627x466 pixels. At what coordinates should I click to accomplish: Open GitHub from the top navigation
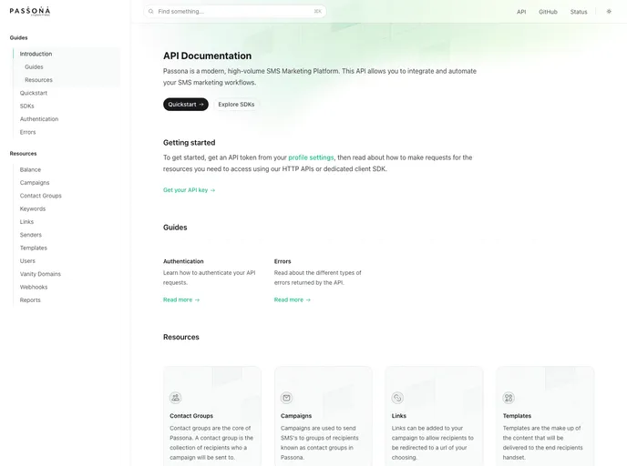548,12
